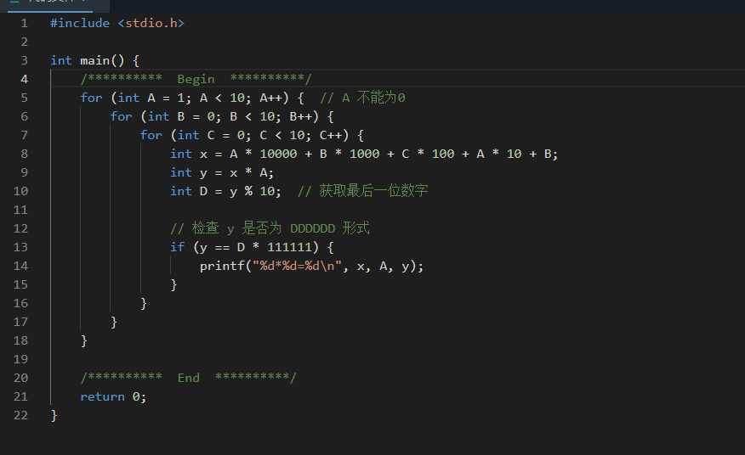Select line number 13 in the gutter
The image size is (745, 455).
(x=20, y=247)
